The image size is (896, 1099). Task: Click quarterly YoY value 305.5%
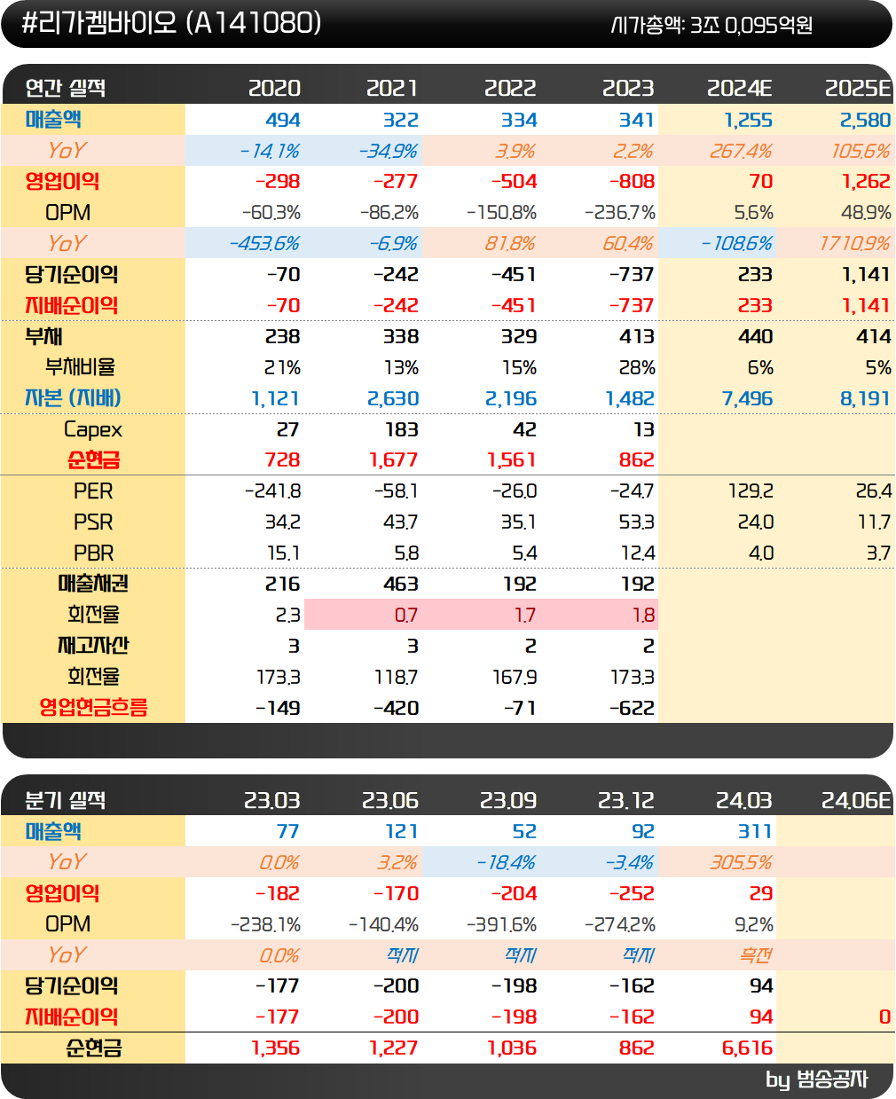(x=741, y=862)
